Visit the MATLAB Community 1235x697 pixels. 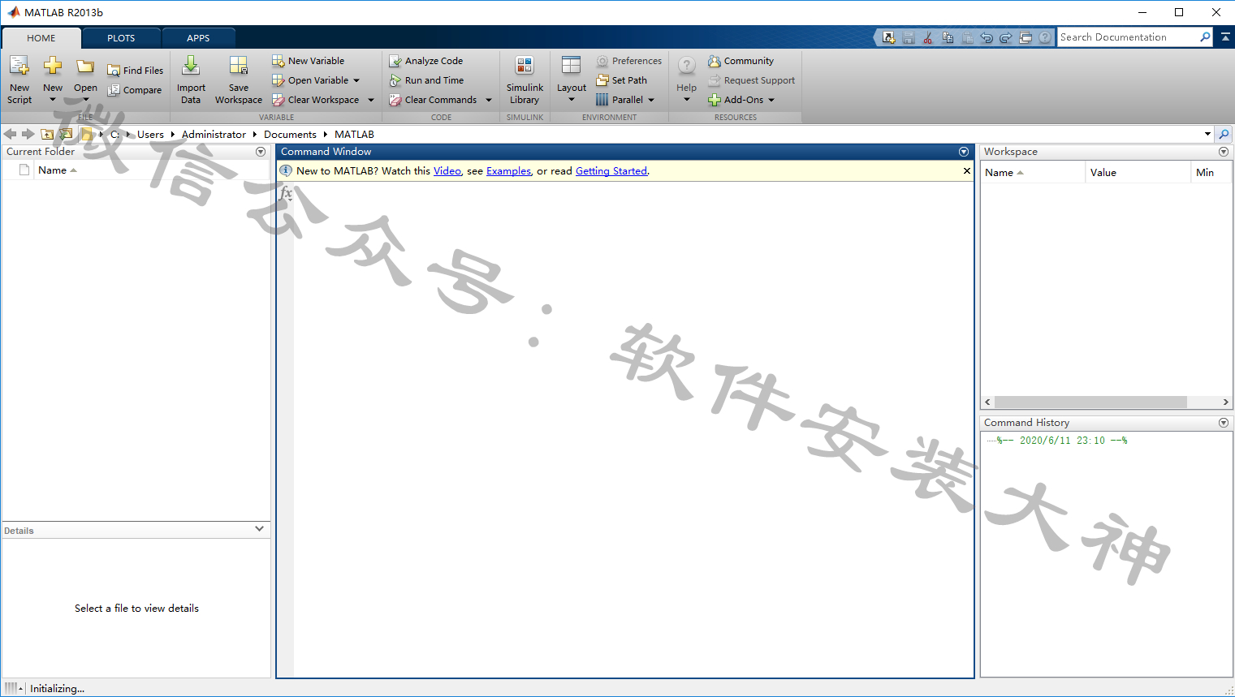[741, 61]
